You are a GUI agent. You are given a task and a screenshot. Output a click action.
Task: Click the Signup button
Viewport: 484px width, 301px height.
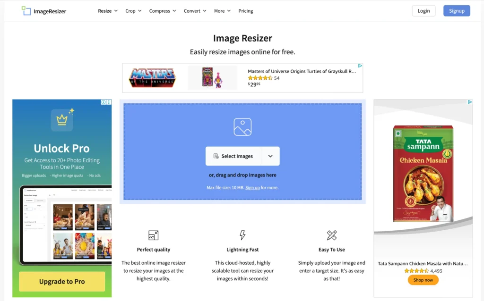pos(457,11)
